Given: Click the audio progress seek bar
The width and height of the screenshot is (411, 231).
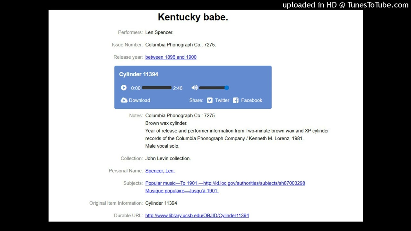Looking at the screenshot, I should [x=157, y=88].
